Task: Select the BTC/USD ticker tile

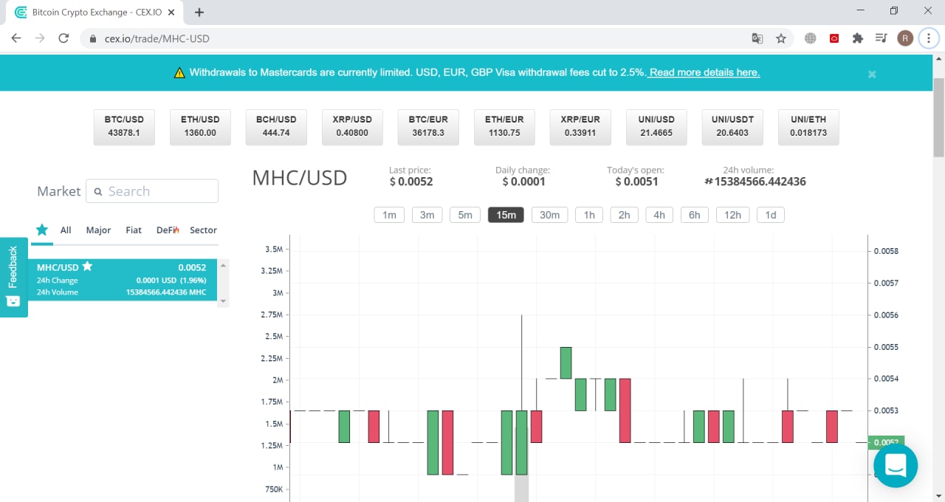Action: [124, 127]
